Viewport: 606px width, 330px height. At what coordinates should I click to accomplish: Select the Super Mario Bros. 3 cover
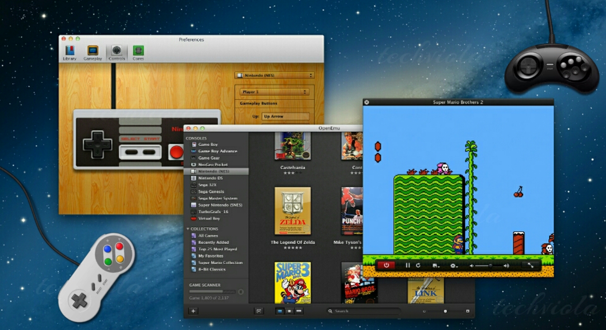[293, 283]
